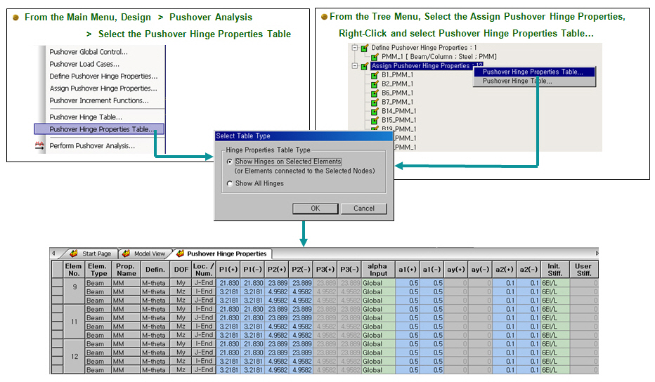
Task: Switch to the Model View tab
Action: click(x=145, y=253)
